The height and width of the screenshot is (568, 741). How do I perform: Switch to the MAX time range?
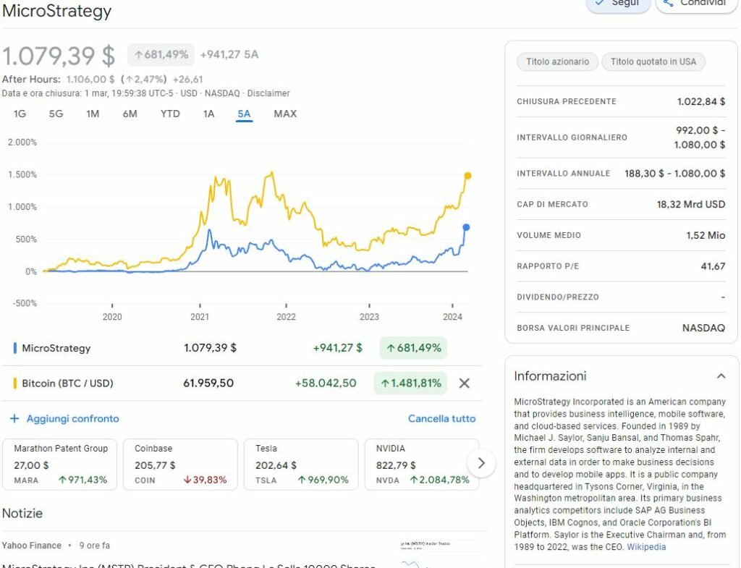click(285, 114)
